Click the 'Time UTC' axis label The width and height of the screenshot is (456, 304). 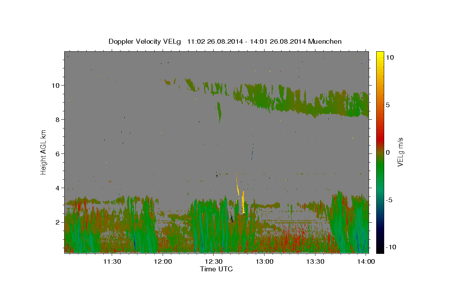click(x=216, y=269)
